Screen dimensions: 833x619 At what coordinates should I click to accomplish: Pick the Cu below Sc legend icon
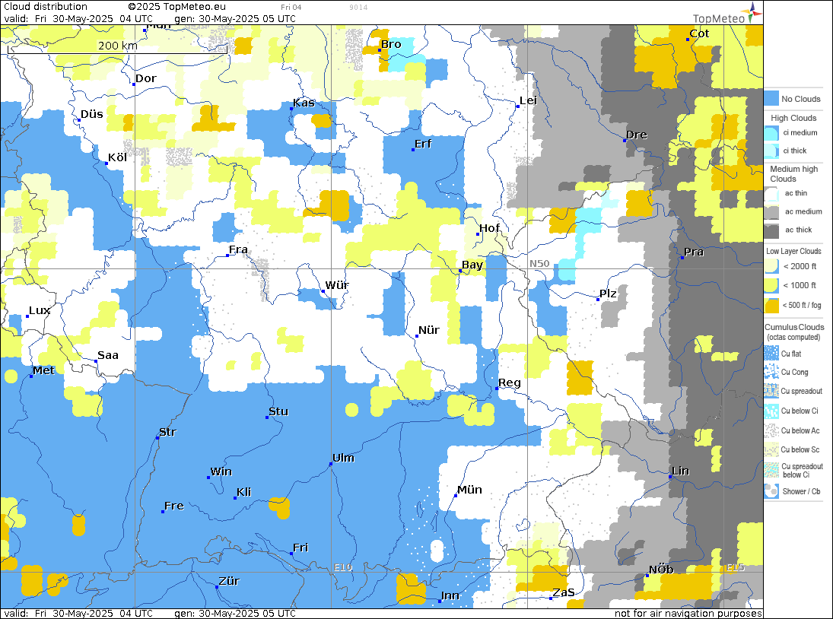[771, 449]
